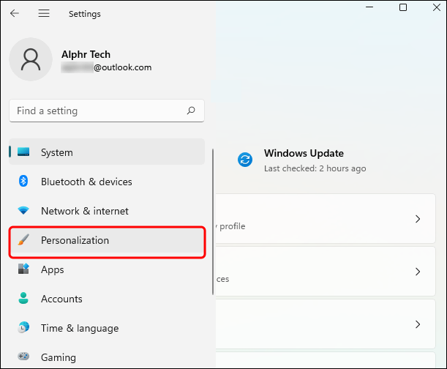Click the user profile avatar
Viewport: 447px width, 369px height.
[31, 60]
